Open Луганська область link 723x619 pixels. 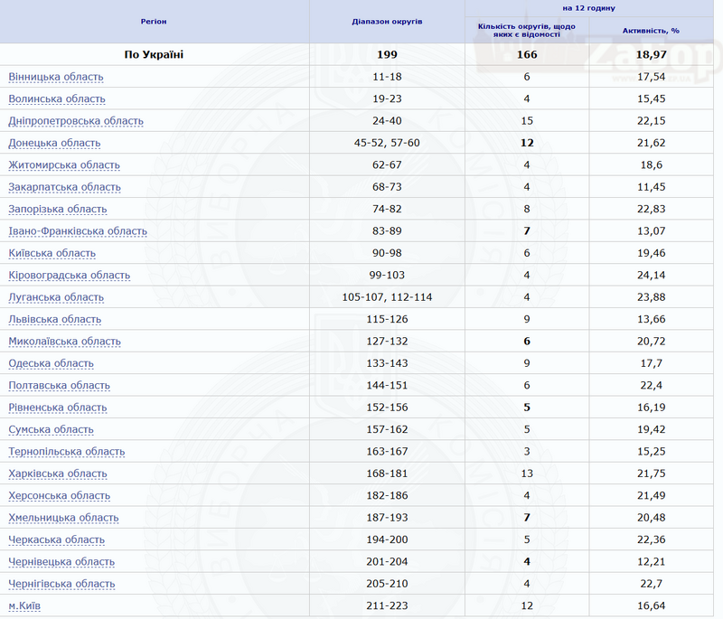[56, 297]
